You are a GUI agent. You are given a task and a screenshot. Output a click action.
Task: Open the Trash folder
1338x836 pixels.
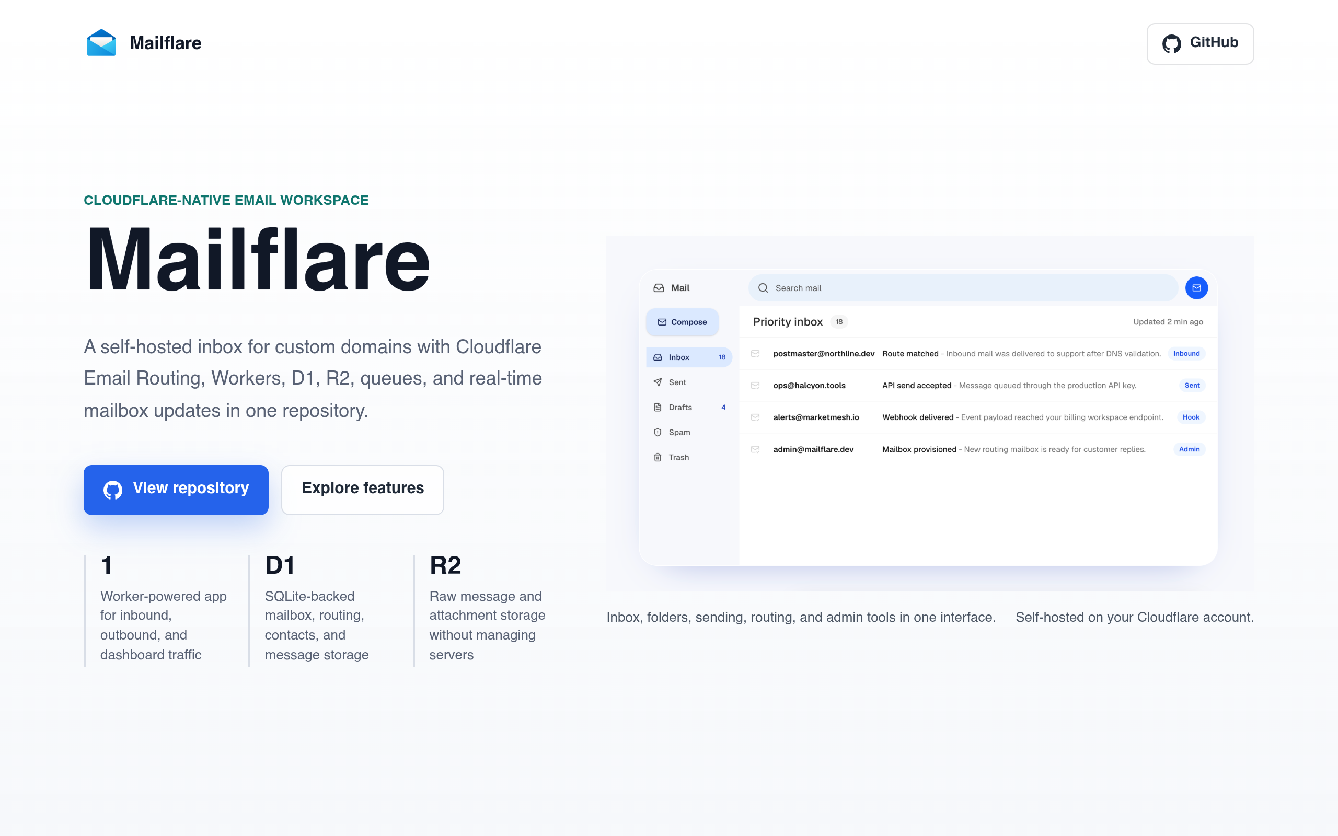(689, 457)
